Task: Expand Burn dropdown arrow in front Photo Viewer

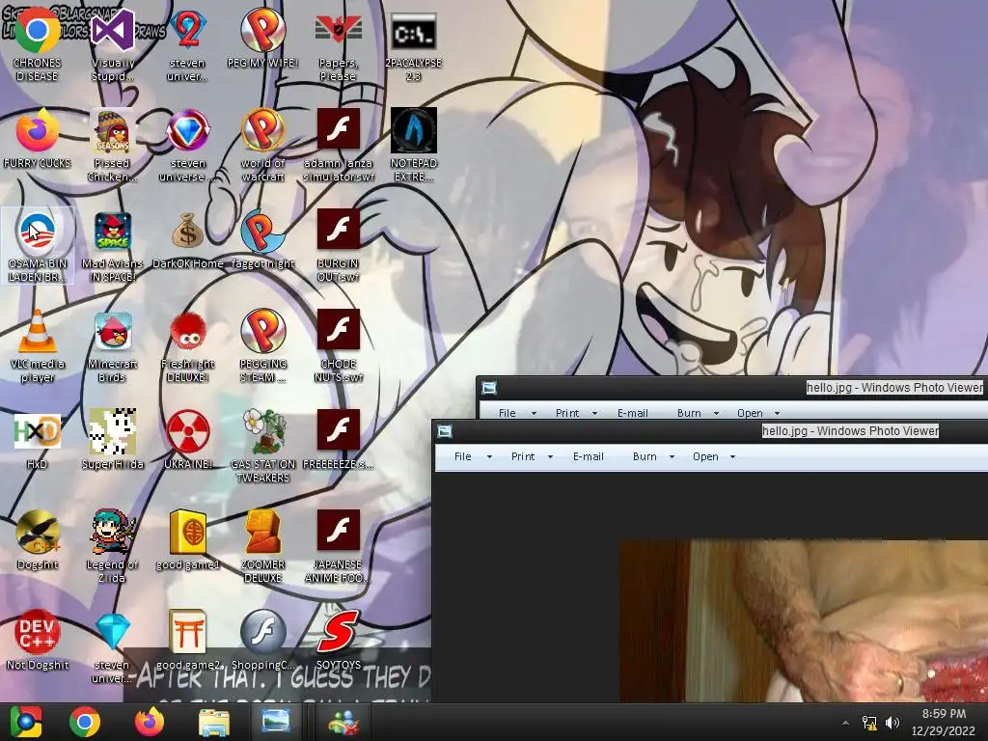Action: pos(672,456)
